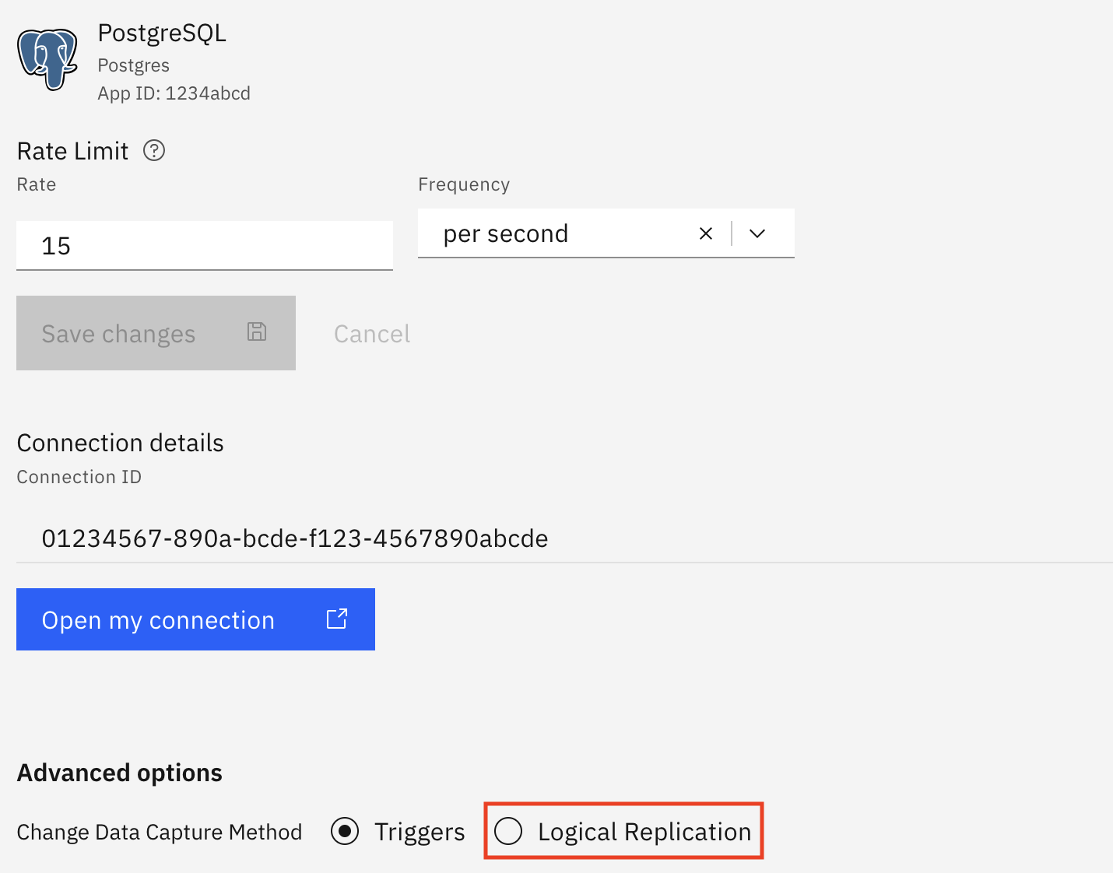1113x873 pixels.
Task: Expand the Frequency dropdown chevron
Action: point(757,233)
